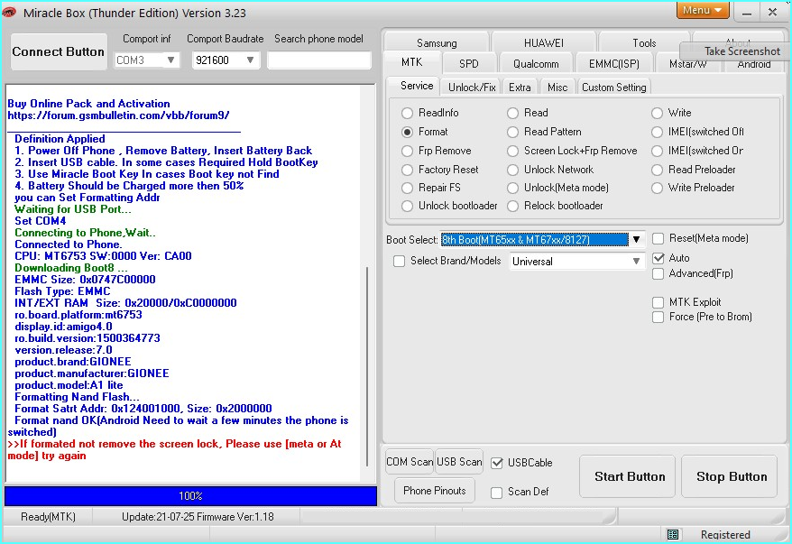Open the gsmbulletin forum link
Screen dimensions: 792x544
click(118, 115)
